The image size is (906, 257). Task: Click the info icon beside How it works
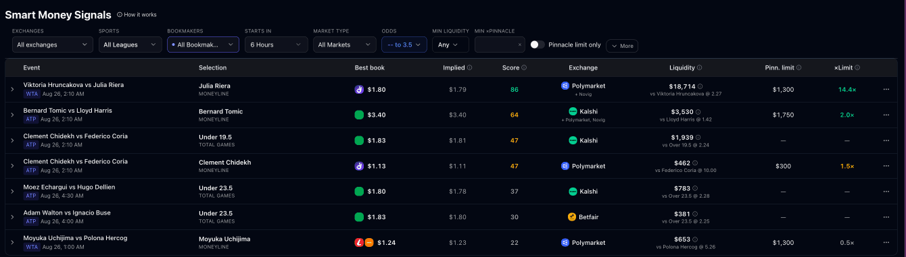pos(120,14)
